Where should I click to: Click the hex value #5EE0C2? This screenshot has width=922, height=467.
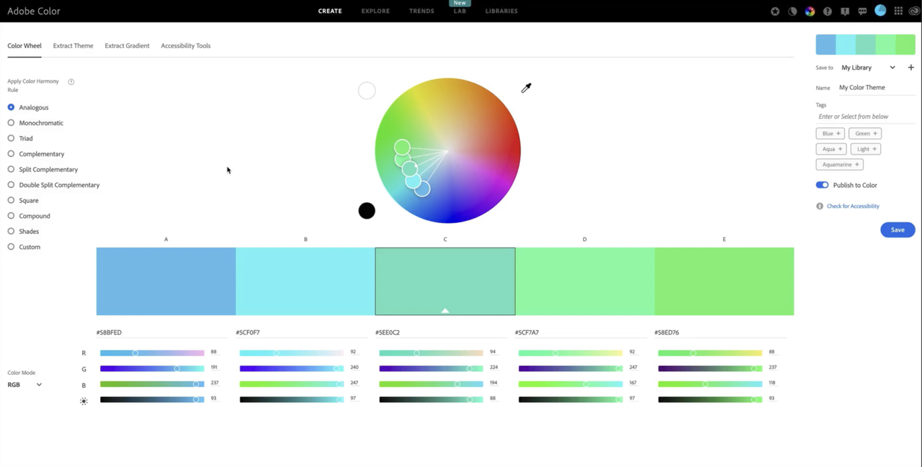388,332
